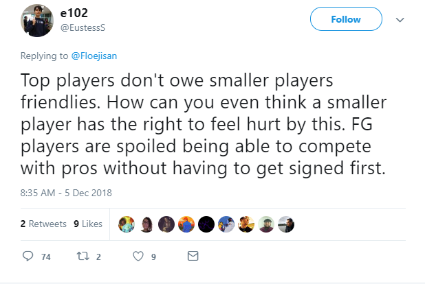Click the e102 display name

tap(74, 13)
